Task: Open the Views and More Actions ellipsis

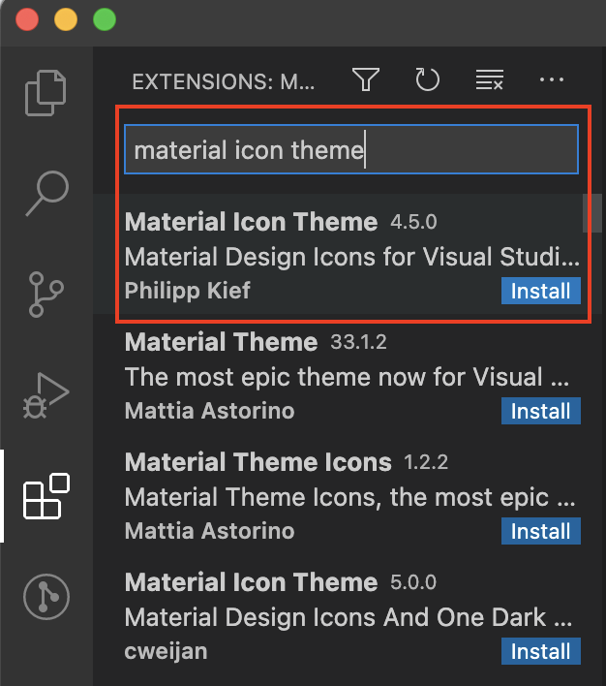Action: [x=552, y=79]
